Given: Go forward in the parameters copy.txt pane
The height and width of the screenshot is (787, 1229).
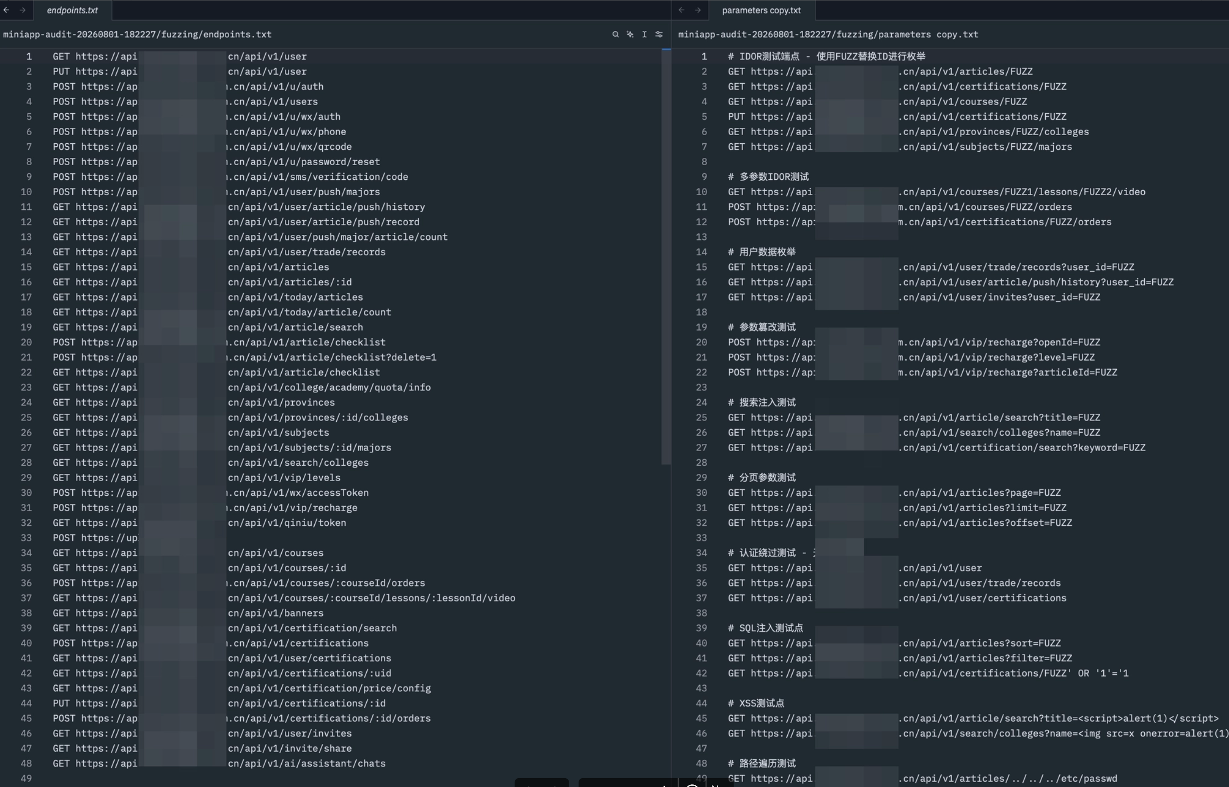Looking at the screenshot, I should [698, 10].
